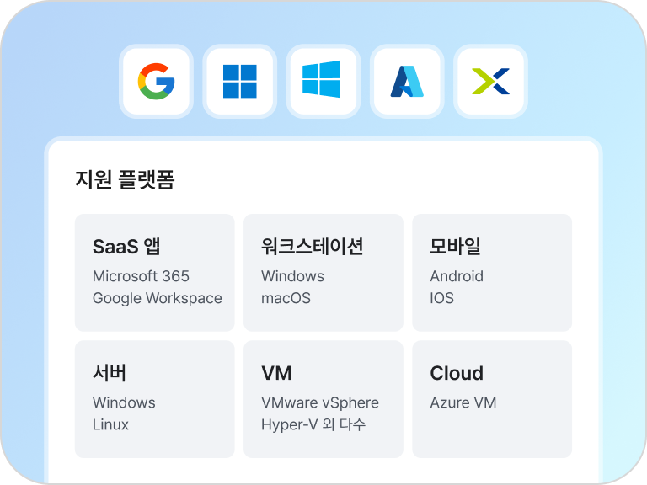Click the Google Workspace text
The width and height of the screenshot is (647, 485).
[x=158, y=298]
